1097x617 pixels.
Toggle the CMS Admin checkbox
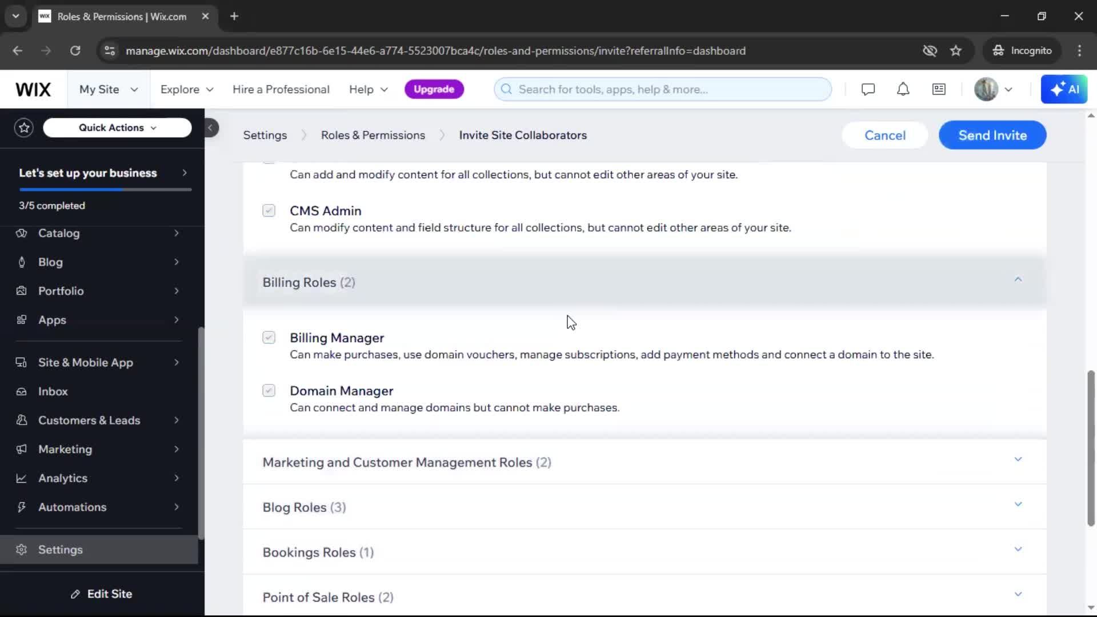[269, 211]
